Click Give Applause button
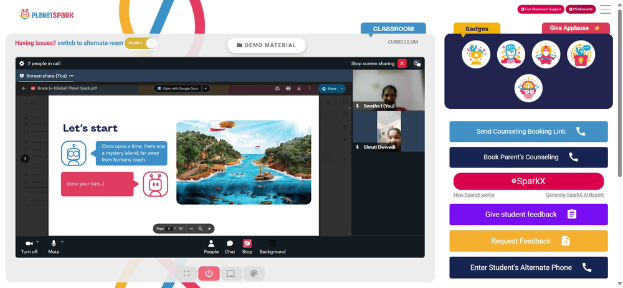623x288 pixels. (576, 28)
